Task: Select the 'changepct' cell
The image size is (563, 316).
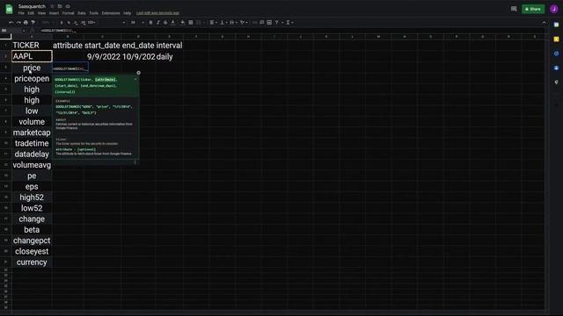Action: coord(32,241)
